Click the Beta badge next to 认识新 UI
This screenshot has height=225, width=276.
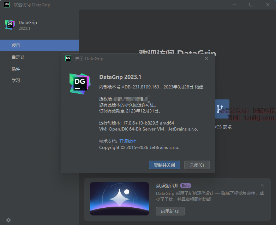pos(186,185)
